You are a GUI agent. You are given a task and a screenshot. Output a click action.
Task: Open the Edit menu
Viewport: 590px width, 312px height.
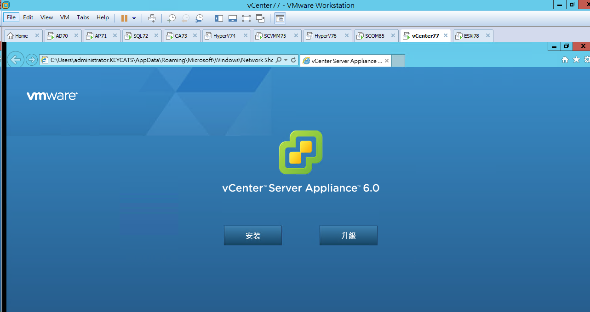coord(28,17)
